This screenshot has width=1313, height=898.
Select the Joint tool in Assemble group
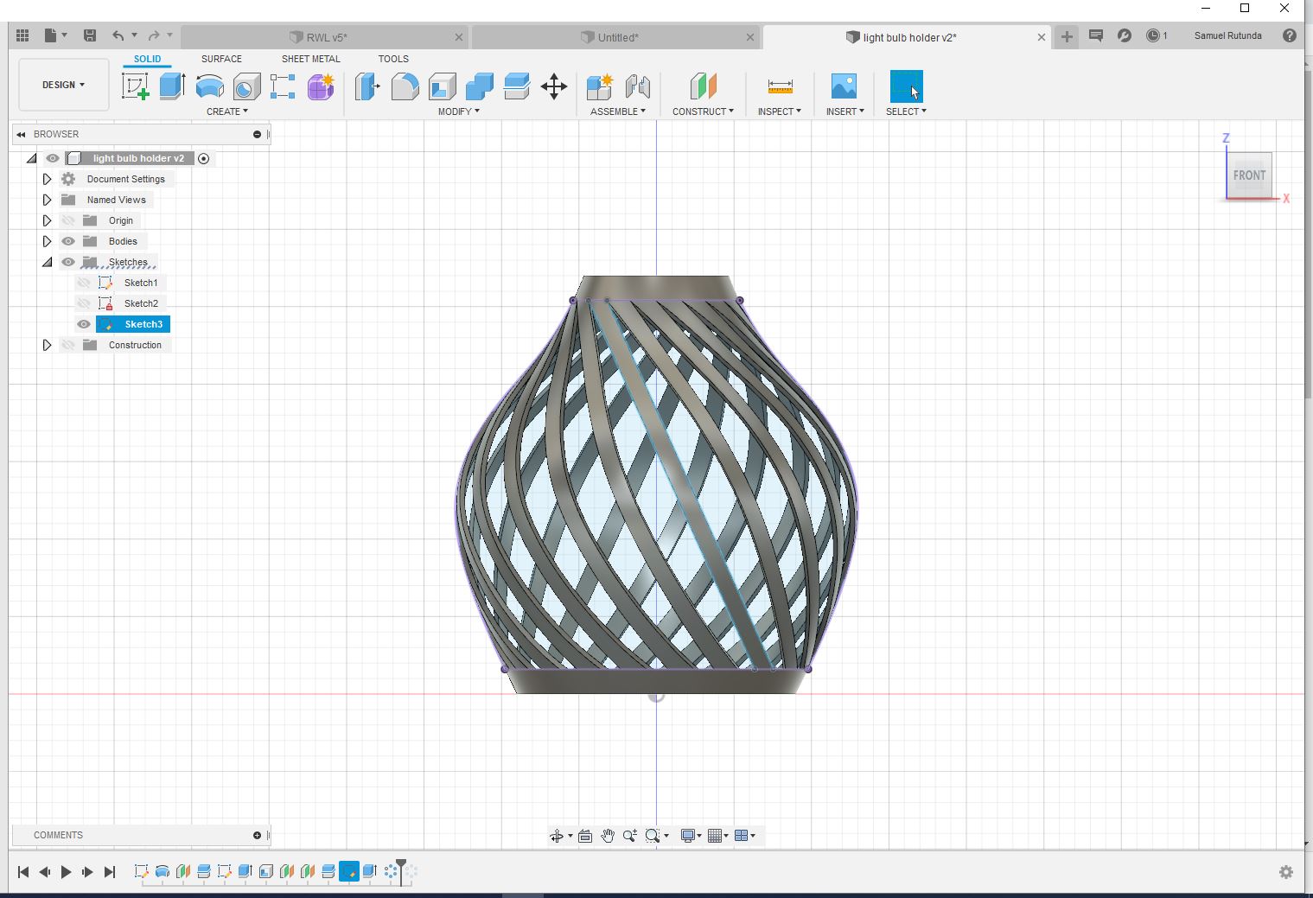point(637,86)
